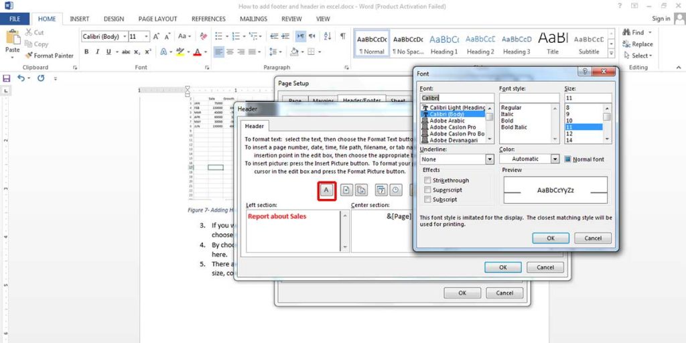Screen dimensions: 686x343
Task: Click OK in the Font dialog
Action: click(x=551, y=238)
